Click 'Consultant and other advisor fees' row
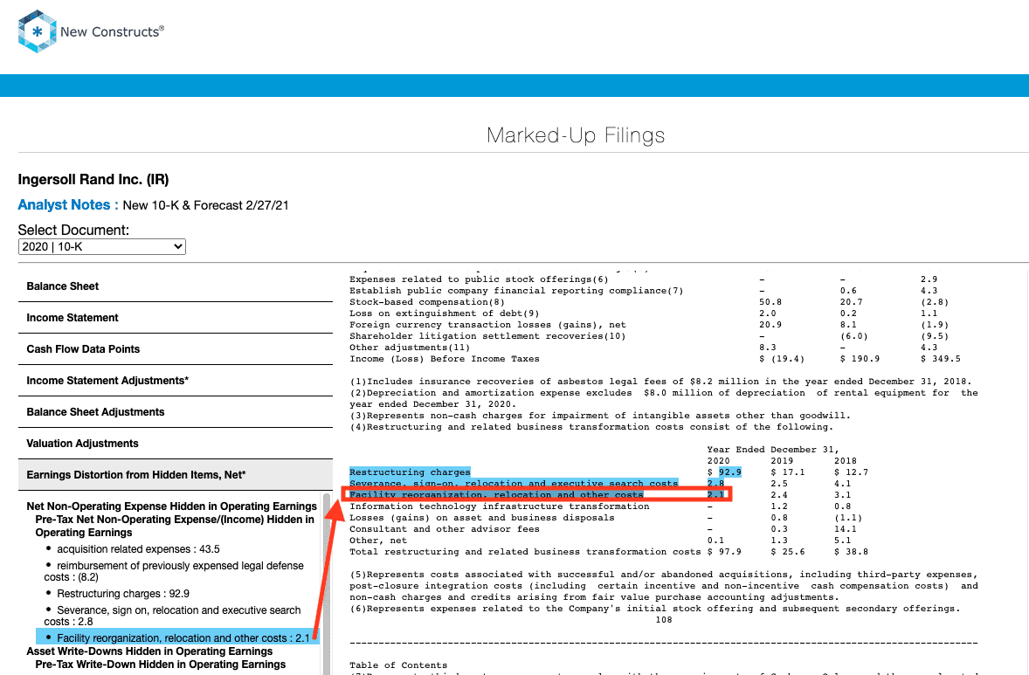The height and width of the screenshot is (675, 1029). (445, 528)
